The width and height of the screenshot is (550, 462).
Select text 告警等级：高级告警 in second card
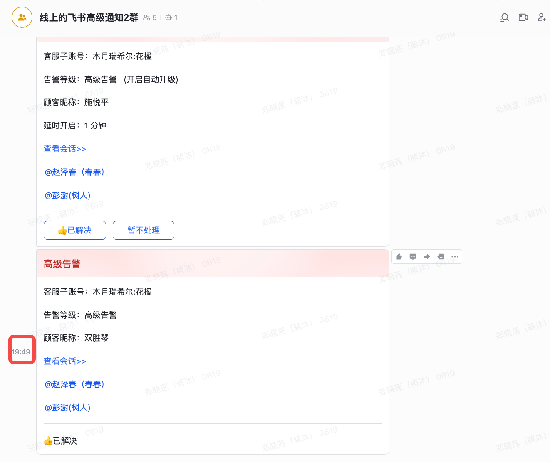point(80,315)
